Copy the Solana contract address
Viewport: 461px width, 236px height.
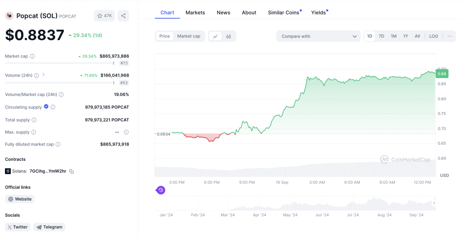[x=72, y=171]
